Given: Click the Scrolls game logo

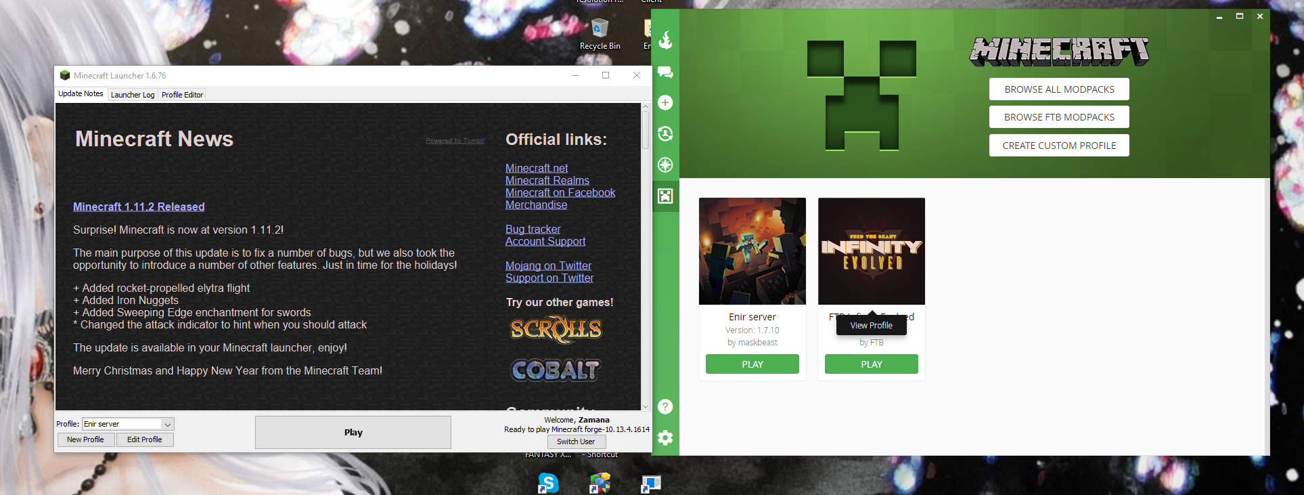Looking at the screenshot, I should coord(556,330).
